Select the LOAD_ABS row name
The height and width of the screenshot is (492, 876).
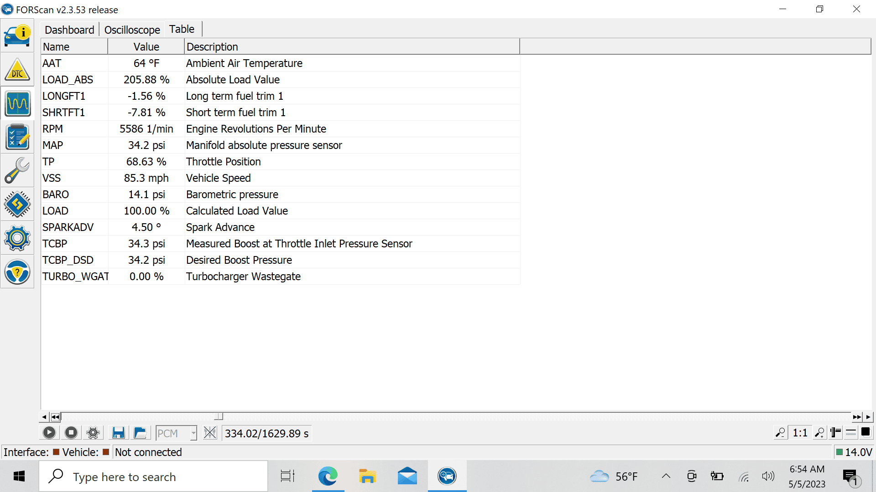click(x=68, y=80)
